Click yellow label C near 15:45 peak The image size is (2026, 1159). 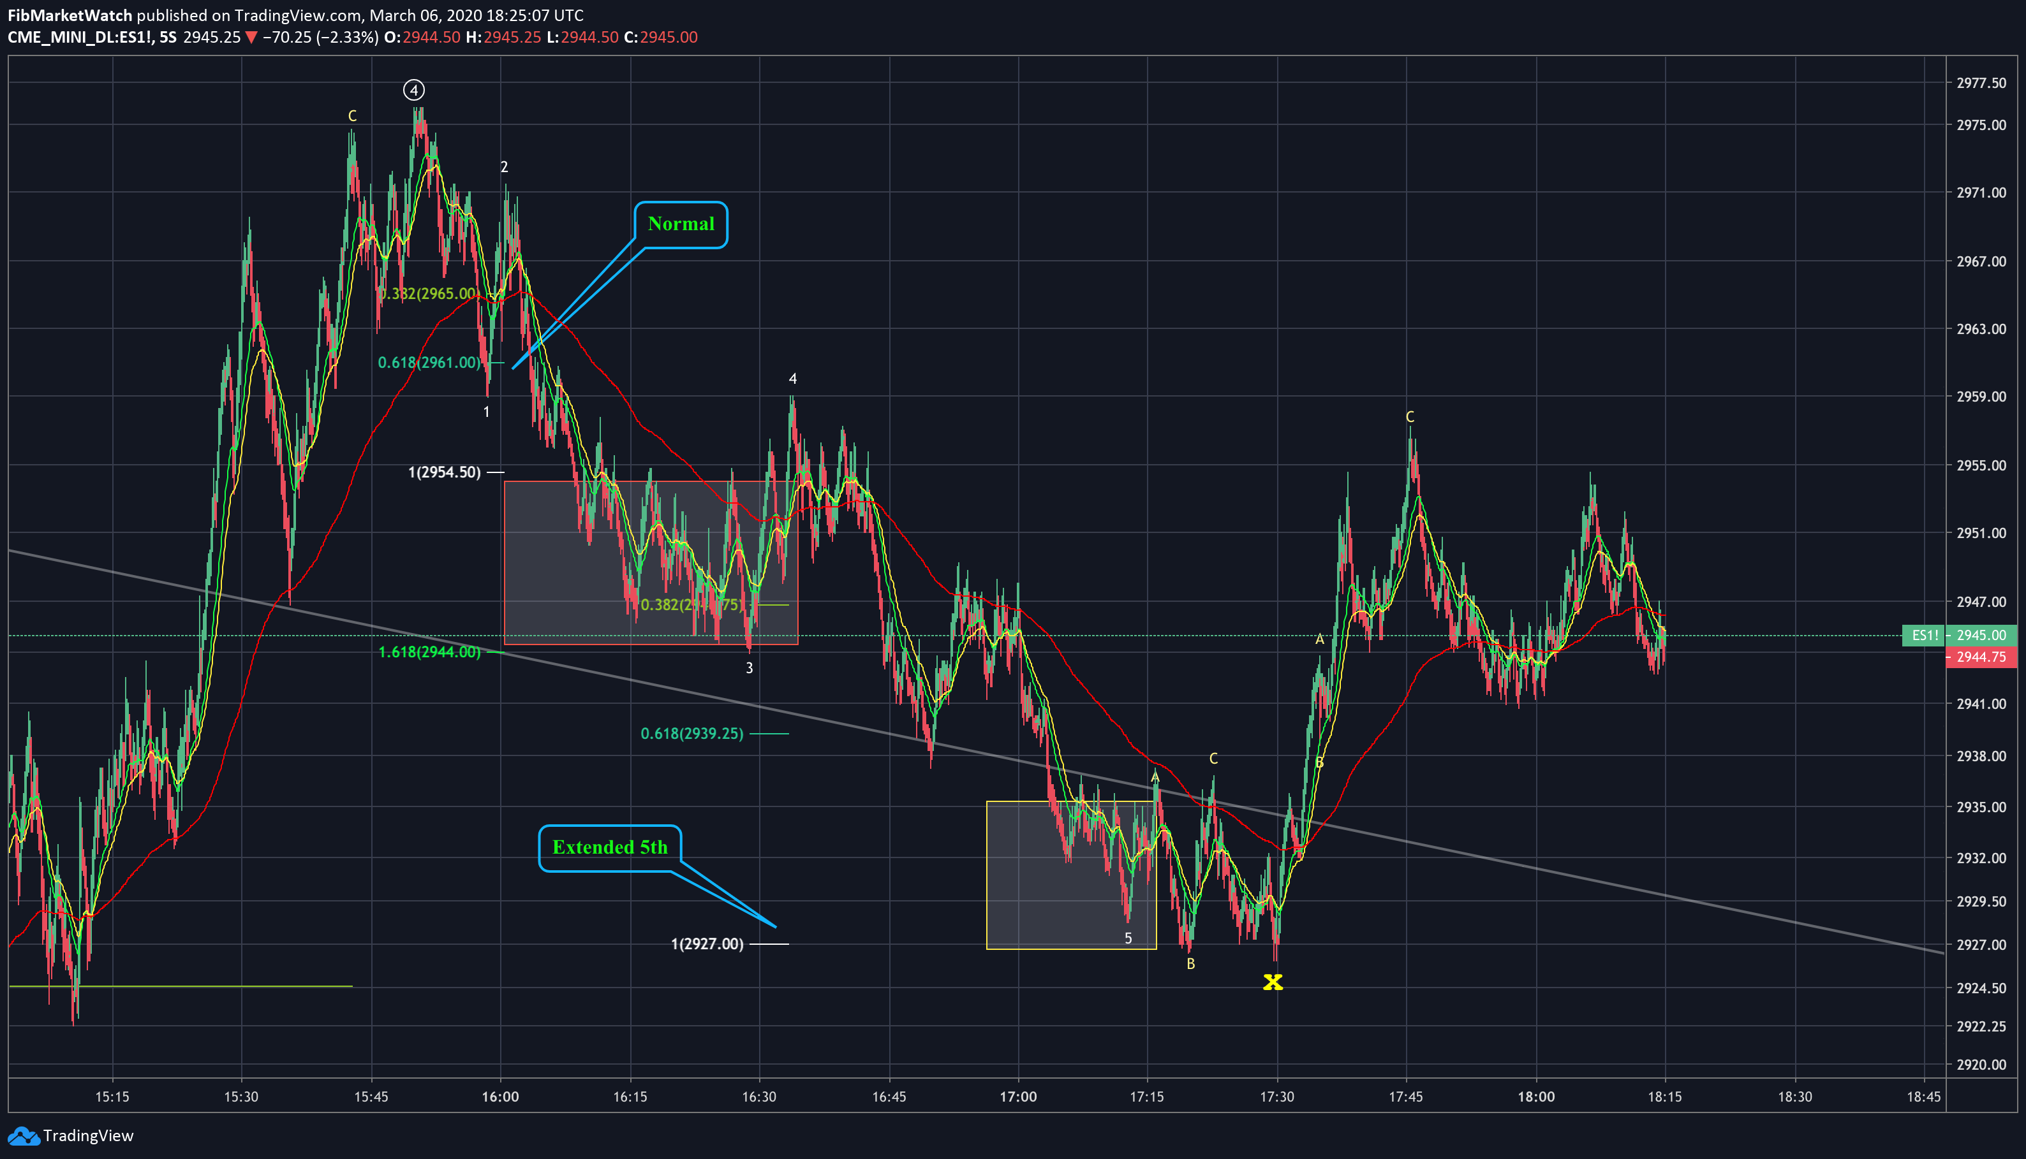352,116
